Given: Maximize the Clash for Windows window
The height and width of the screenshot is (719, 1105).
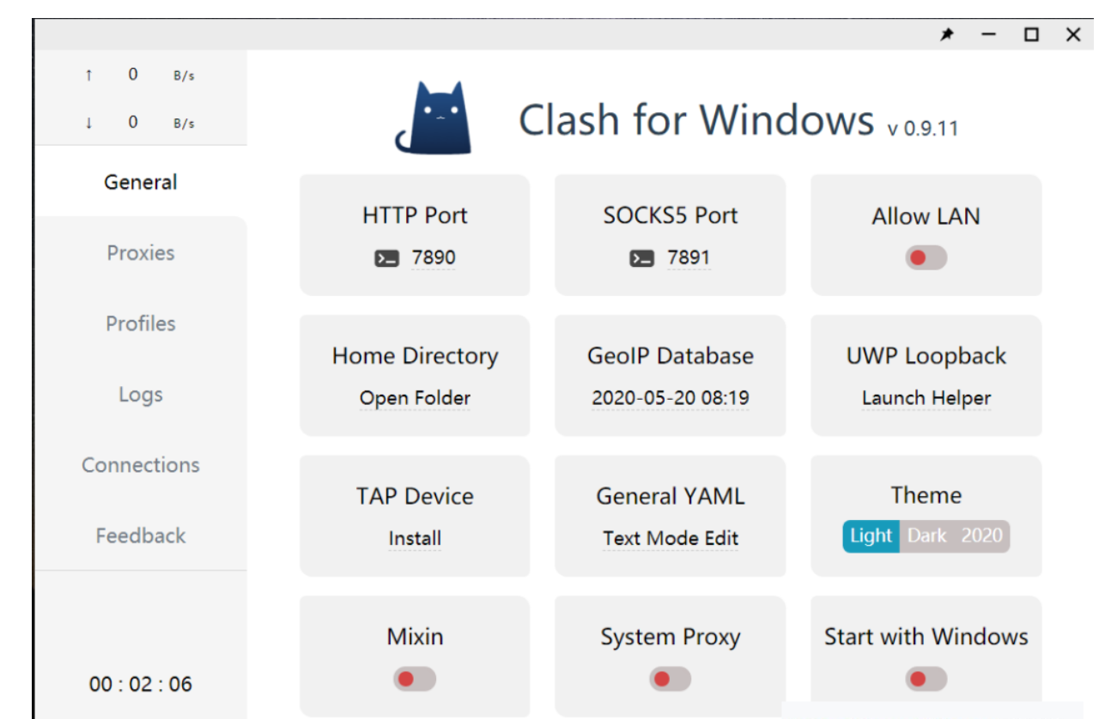Looking at the screenshot, I should [x=1031, y=34].
